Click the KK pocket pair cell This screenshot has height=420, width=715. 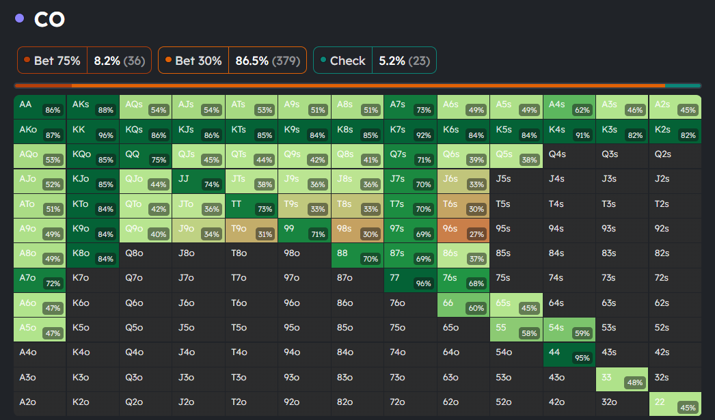tap(93, 132)
